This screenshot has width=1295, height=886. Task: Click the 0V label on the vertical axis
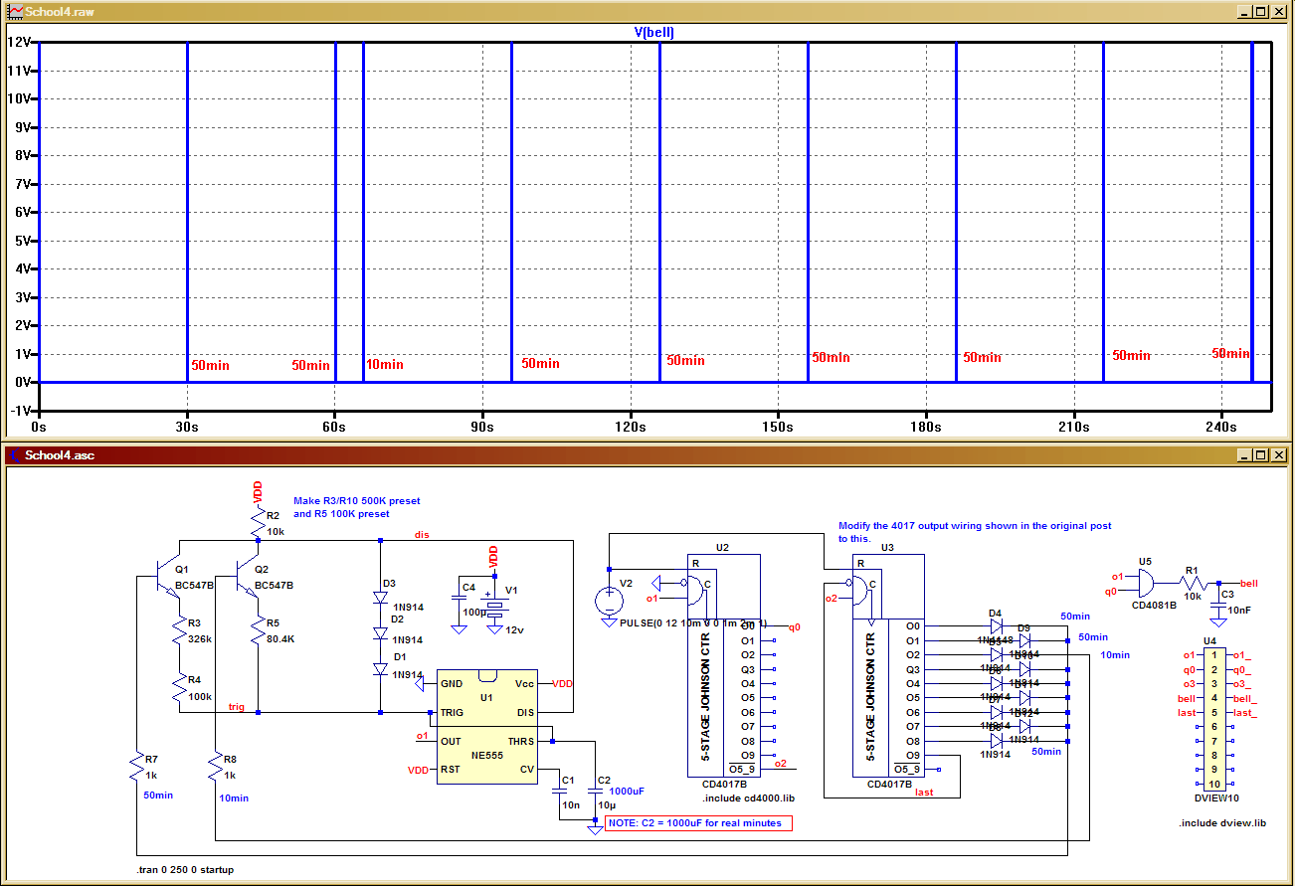tap(23, 382)
